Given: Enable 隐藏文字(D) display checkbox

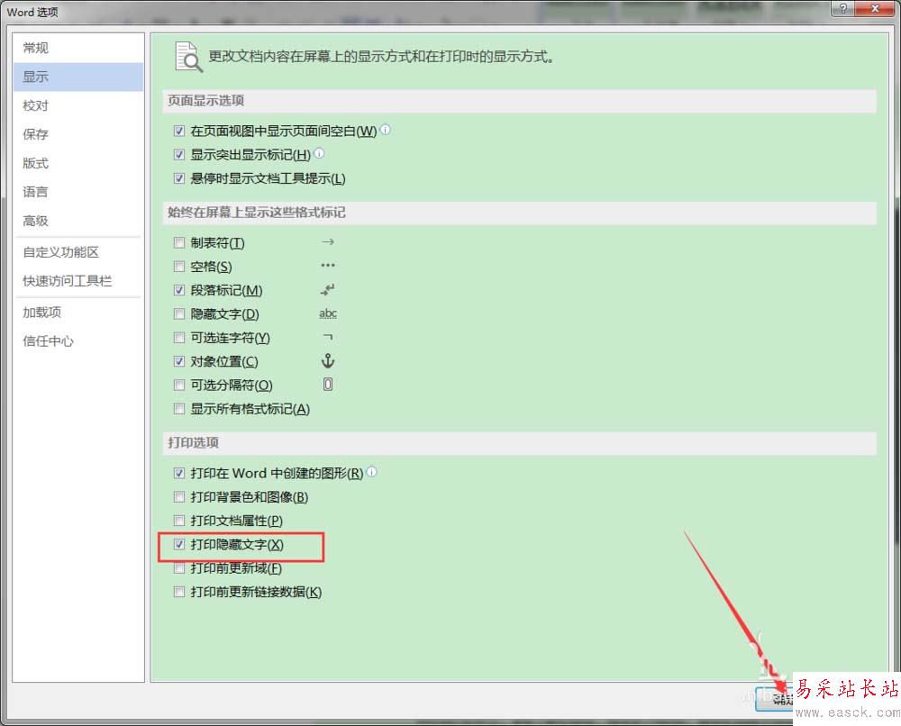Looking at the screenshot, I should coord(179,314).
